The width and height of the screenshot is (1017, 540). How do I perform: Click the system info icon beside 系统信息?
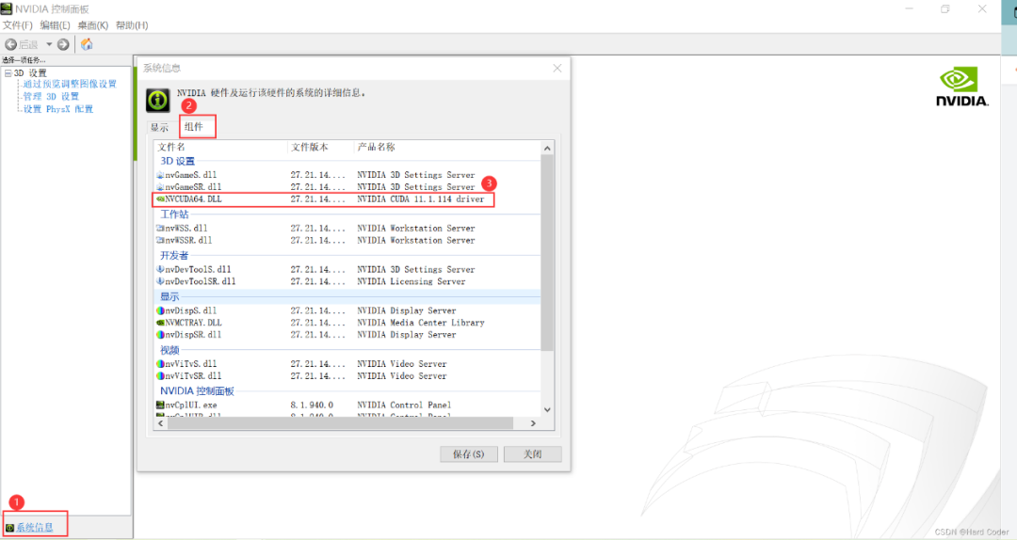click(9, 528)
